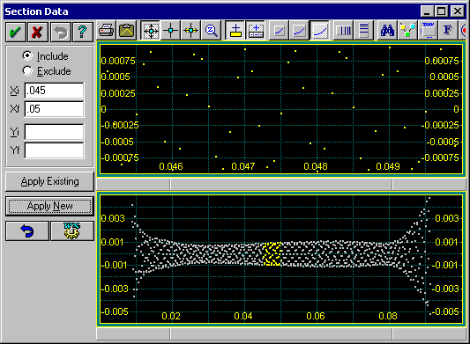Click the first curve plot style icon
Viewport: 470px width, 344px height.
(279, 30)
